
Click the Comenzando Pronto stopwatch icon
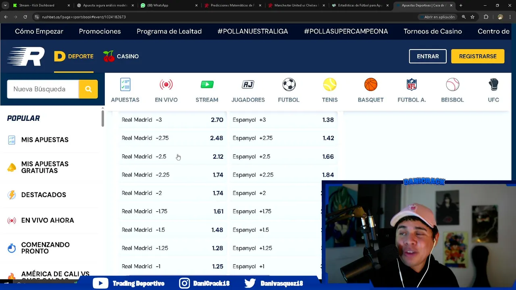(x=12, y=248)
